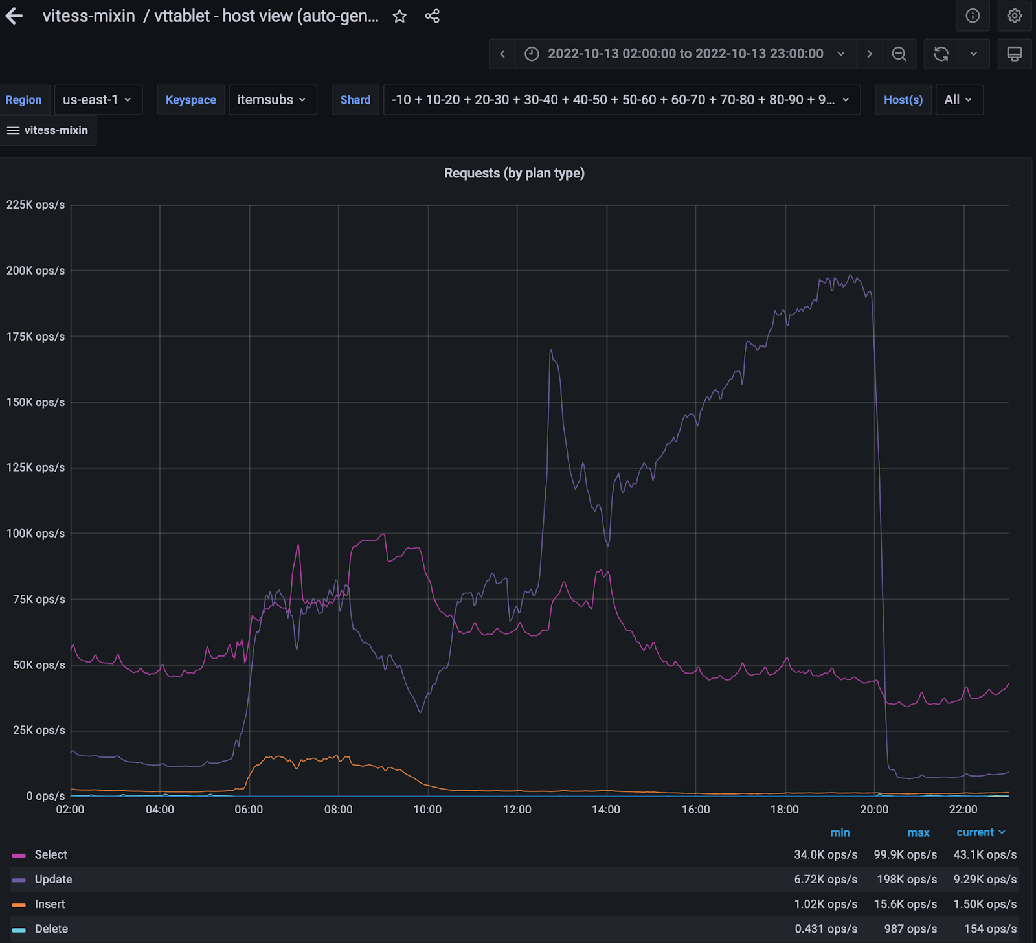Sort legend by max column
1036x943 pixels.
[918, 832]
